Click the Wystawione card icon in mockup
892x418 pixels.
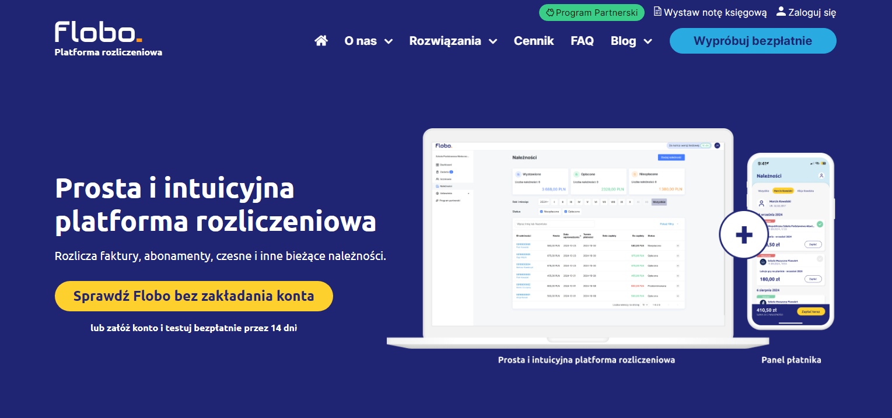click(x=518, y=174)
